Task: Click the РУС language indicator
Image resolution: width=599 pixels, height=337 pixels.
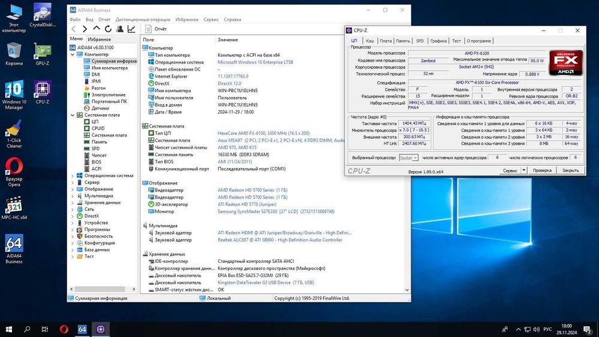Action: pyautogui.click(x=547, y=329)
